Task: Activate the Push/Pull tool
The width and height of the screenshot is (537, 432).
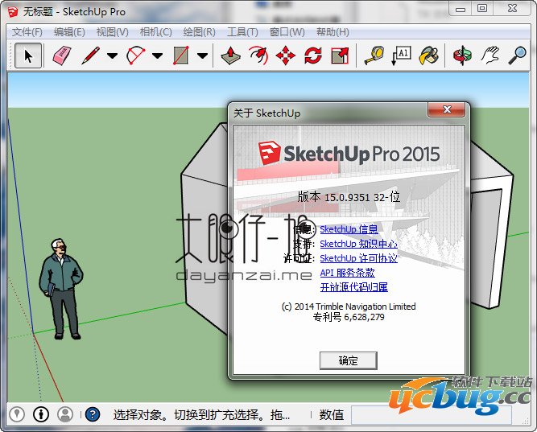Action: tap(230, 56)
